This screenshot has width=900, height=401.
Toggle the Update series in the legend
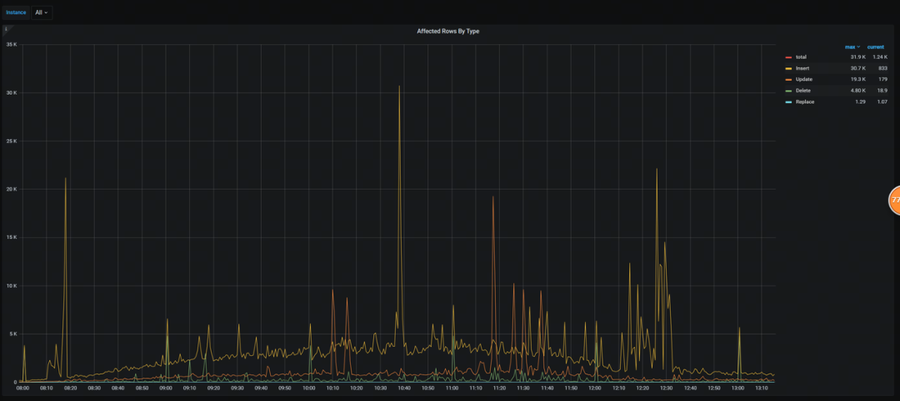803,79
